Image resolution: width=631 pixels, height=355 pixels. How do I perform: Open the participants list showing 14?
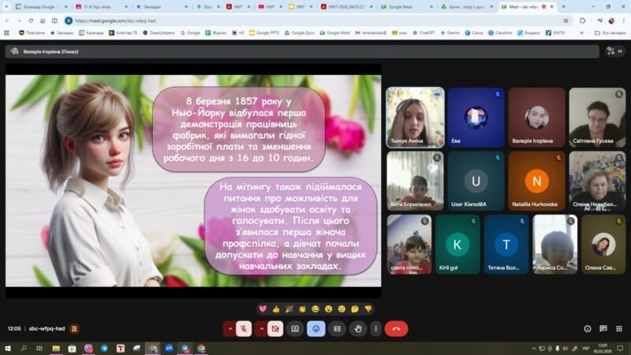coord(614,51)
